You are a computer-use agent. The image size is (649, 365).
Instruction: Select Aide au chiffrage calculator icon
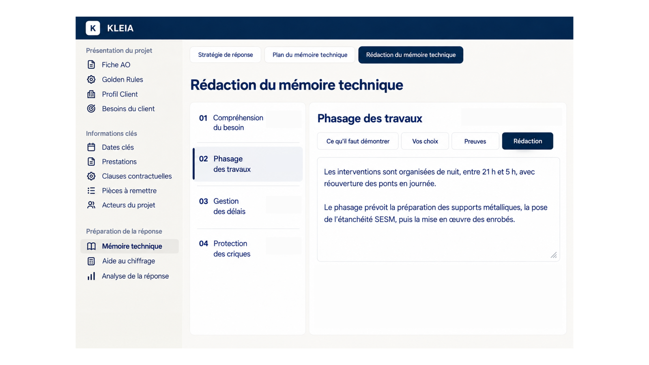pyautogui.click(x=91, y=261)
